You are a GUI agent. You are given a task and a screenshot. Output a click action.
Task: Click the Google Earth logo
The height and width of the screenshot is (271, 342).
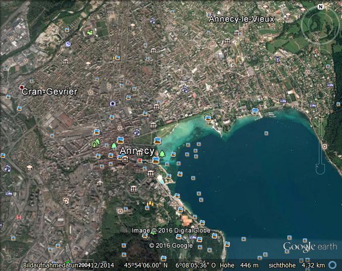310,246
